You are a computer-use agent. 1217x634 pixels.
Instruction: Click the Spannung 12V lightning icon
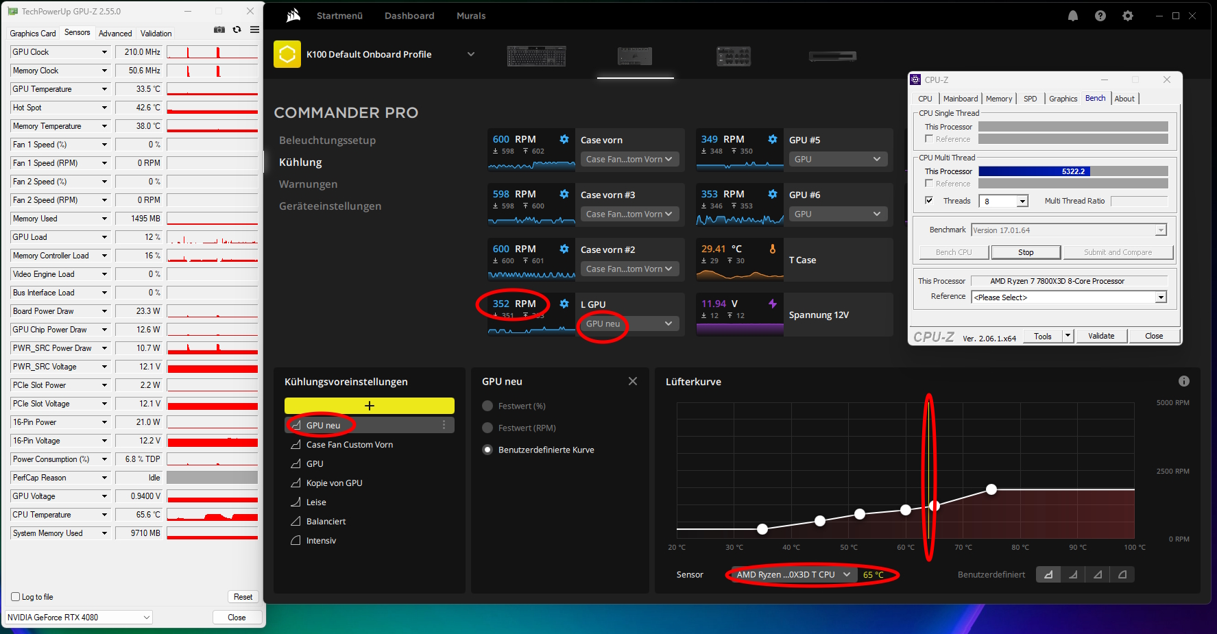coord(773,304)
